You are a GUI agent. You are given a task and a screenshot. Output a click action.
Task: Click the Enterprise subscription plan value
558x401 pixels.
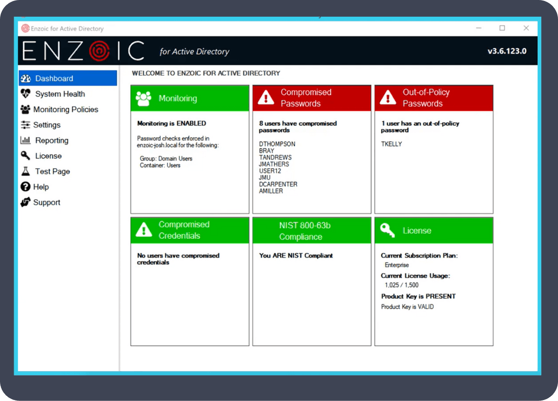[x=397, y=265]
